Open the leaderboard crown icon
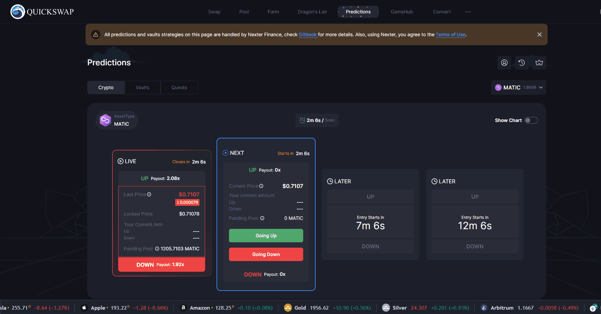The height and width of the screenshot is (314, 601). (x=539, y=63)
